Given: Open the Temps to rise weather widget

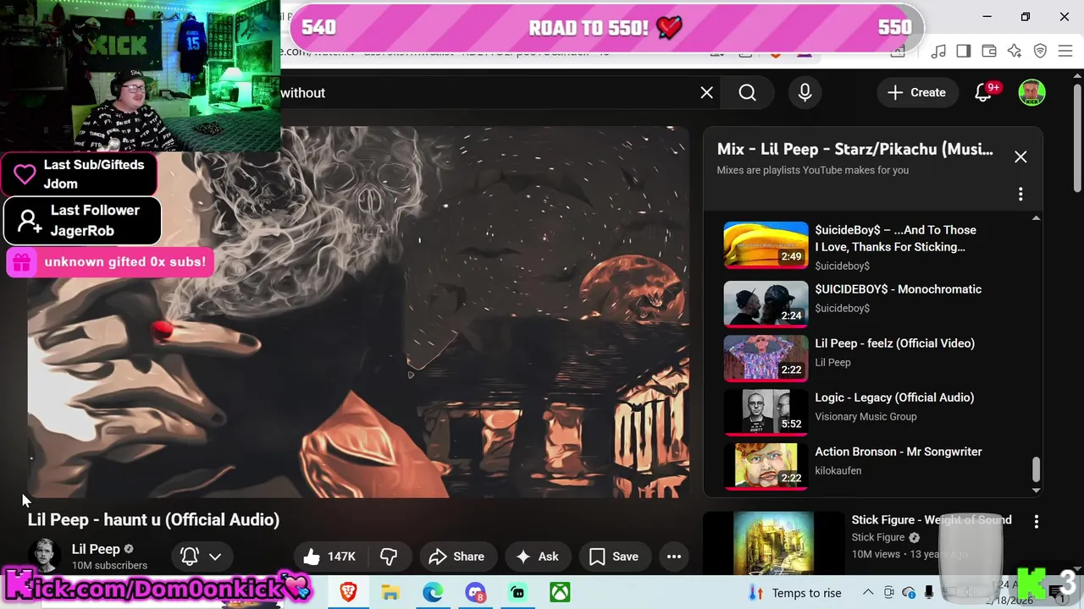Looking at the screenshot, I should (x=794, y=593).
